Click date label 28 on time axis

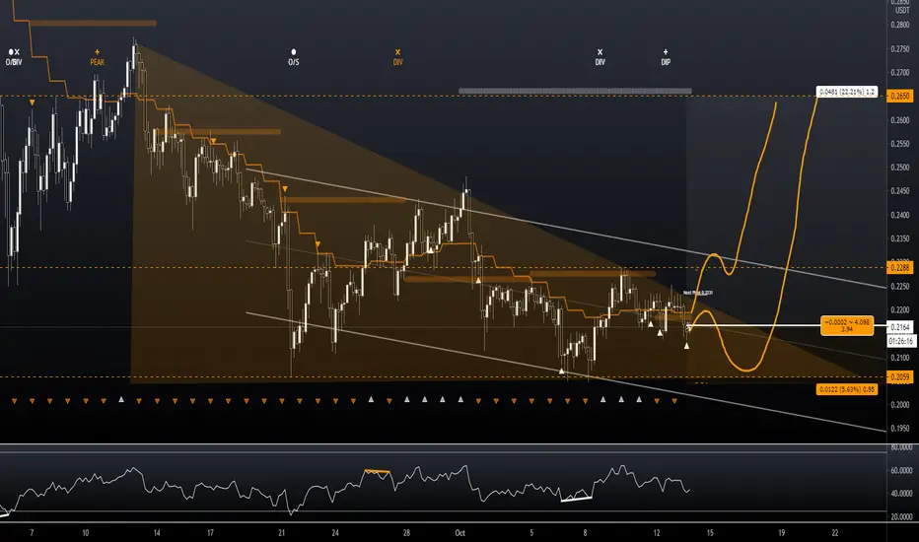tap(407, 532)
